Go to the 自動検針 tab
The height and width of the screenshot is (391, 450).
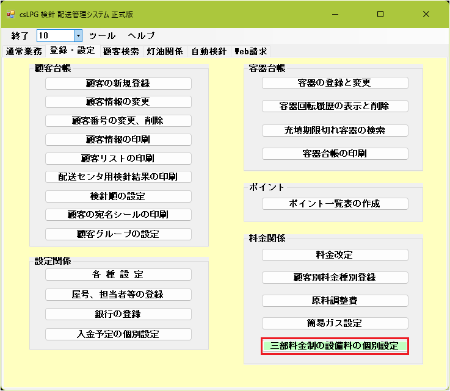click(x=209, y=51)
